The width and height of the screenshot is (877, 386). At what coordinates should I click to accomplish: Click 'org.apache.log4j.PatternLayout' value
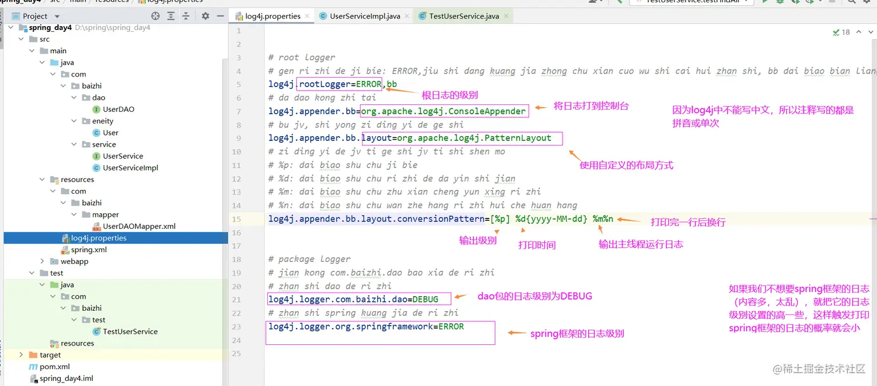pos(474,138)
